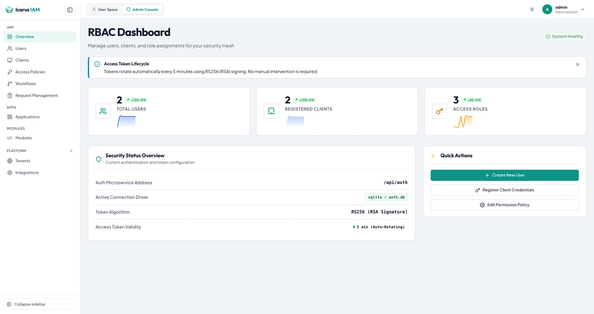Click the Registered Clients laptop icon
This screenshot has width=594, height=314.
coord(271,111)
